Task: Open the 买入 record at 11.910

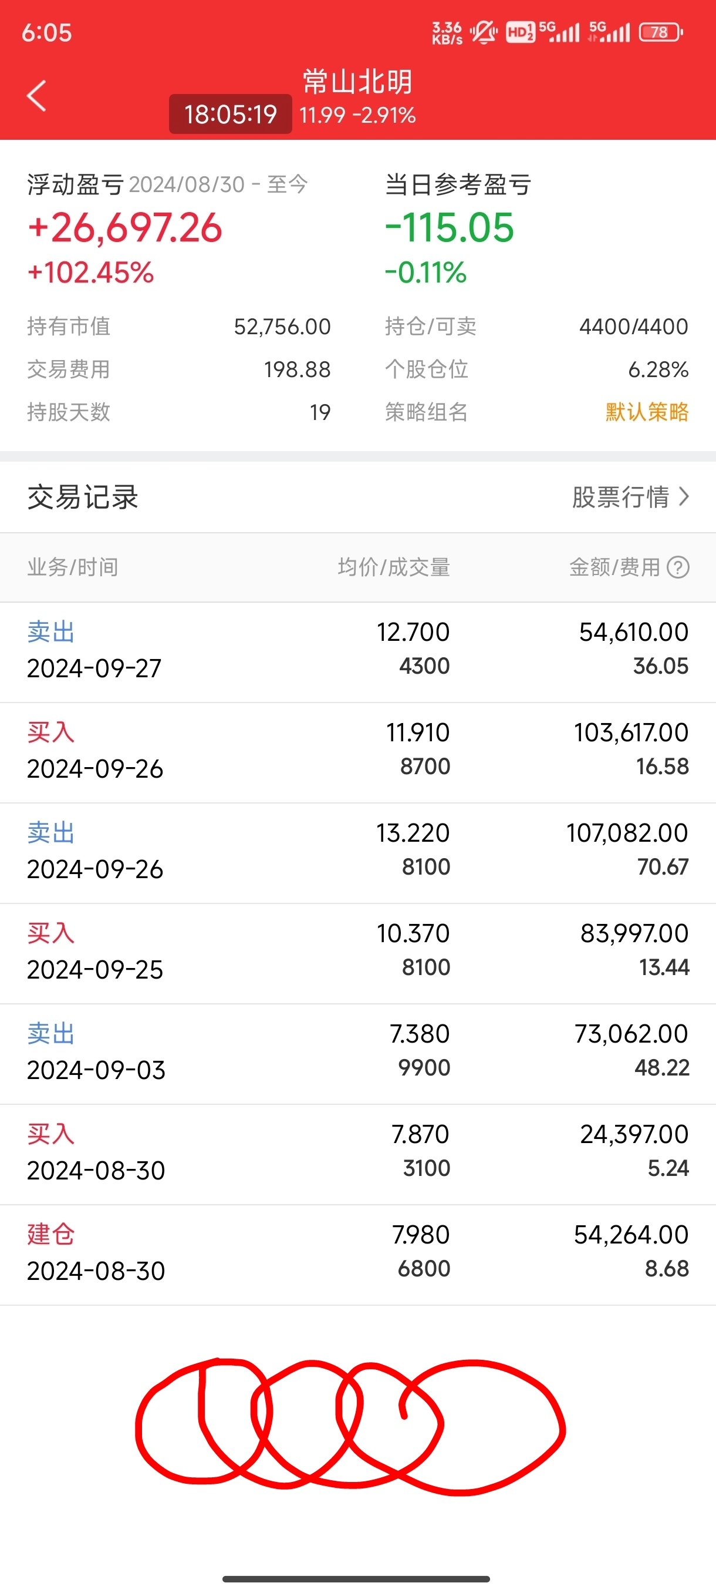Action: 357,752
